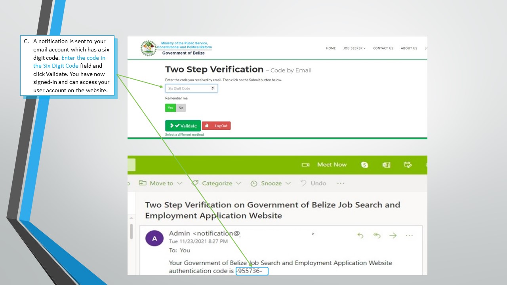Expand the Snooze dropdown

coord(288,183)
